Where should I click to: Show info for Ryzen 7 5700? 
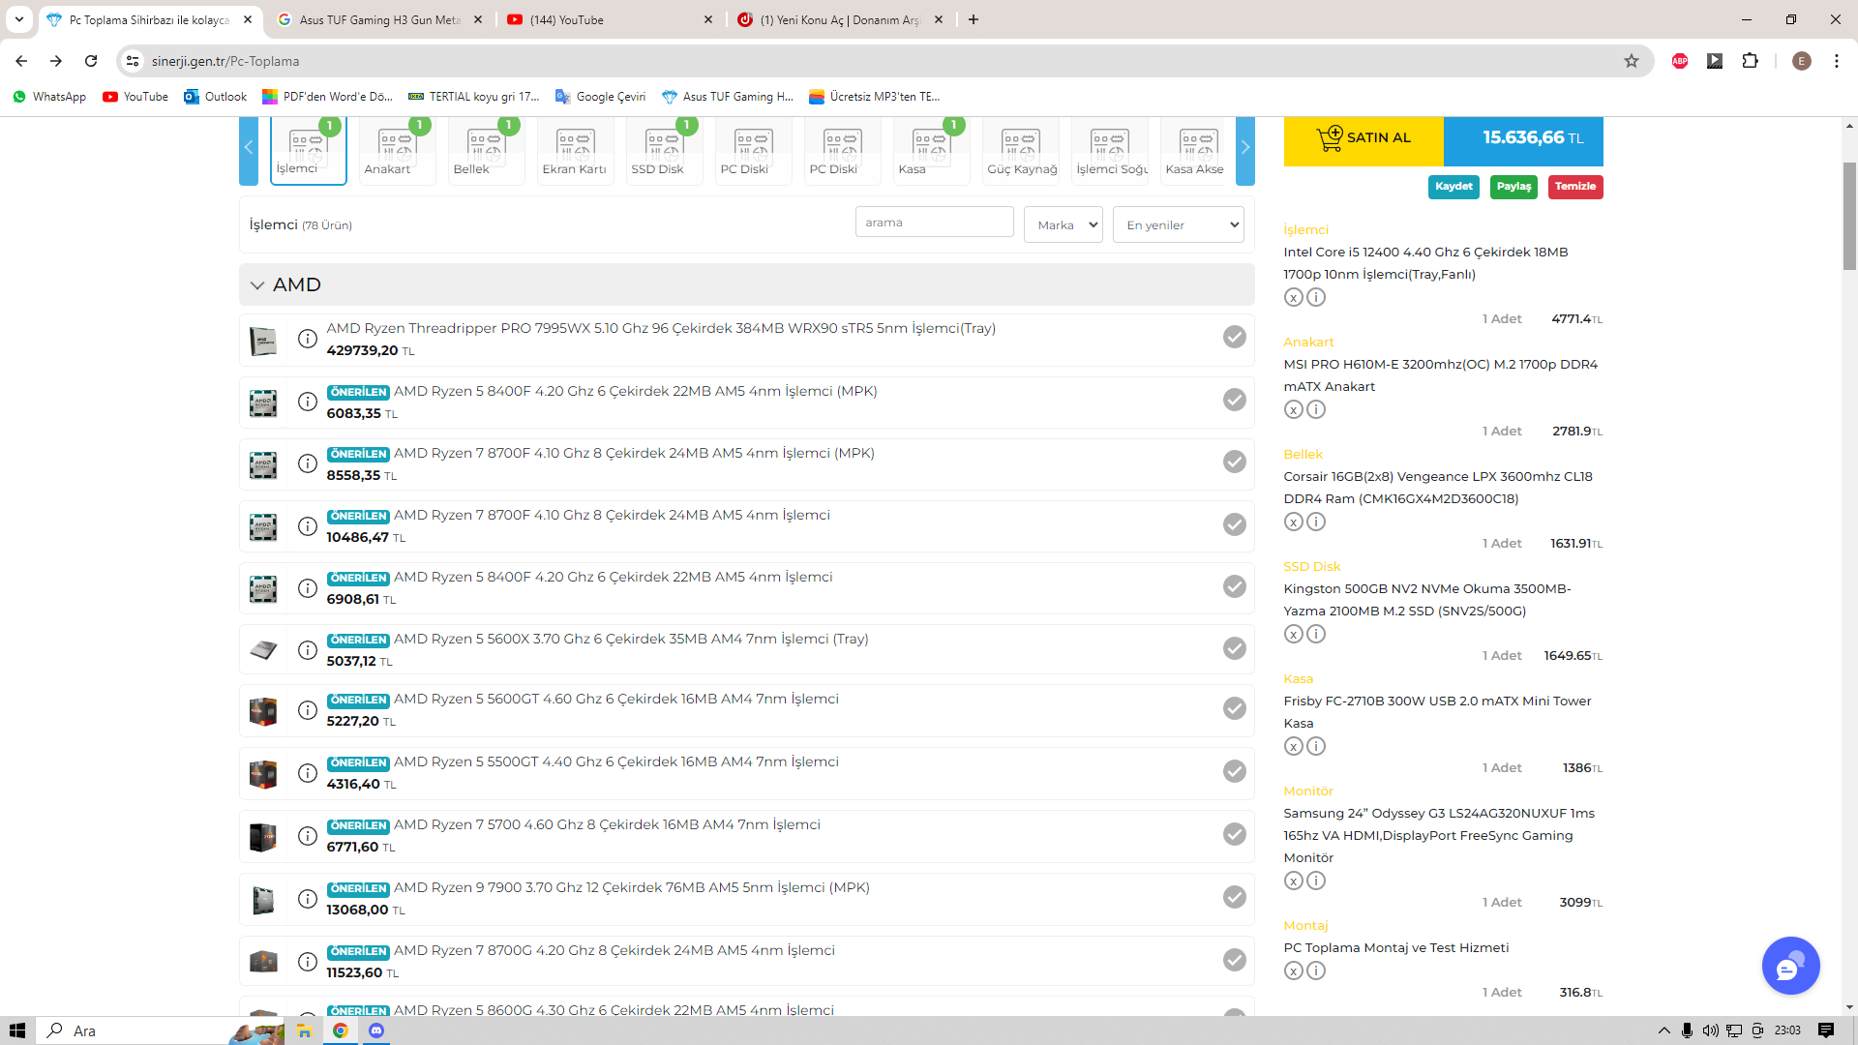click(307, 836)
